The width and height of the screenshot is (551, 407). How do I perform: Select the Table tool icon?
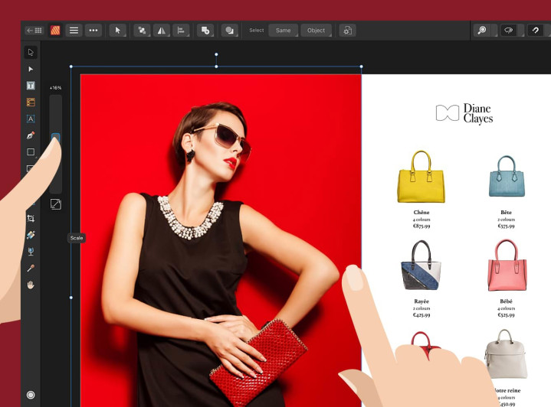[x=31, y=102]
